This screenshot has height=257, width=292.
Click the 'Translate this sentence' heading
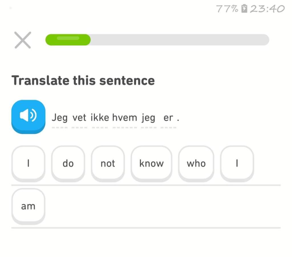point(83,80)
